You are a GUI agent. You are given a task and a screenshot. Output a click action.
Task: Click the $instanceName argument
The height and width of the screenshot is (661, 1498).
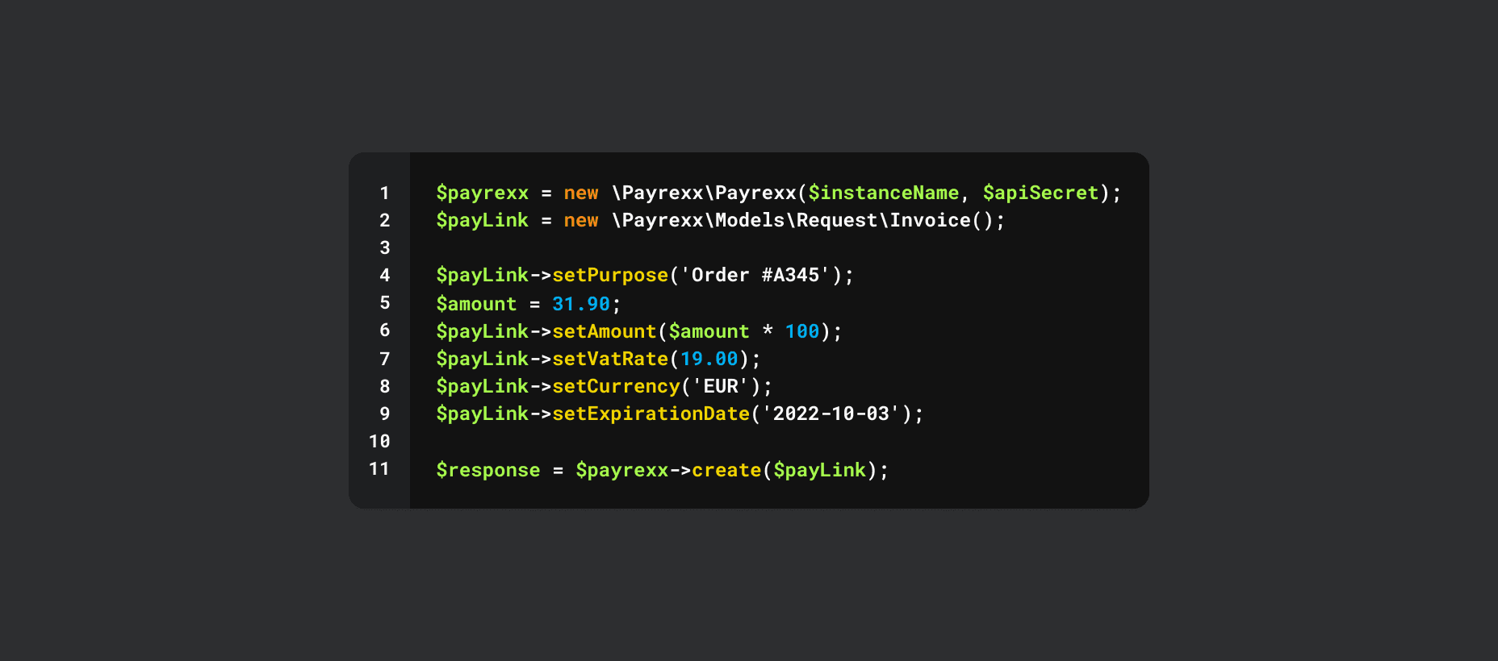click(x=884, y=193)
